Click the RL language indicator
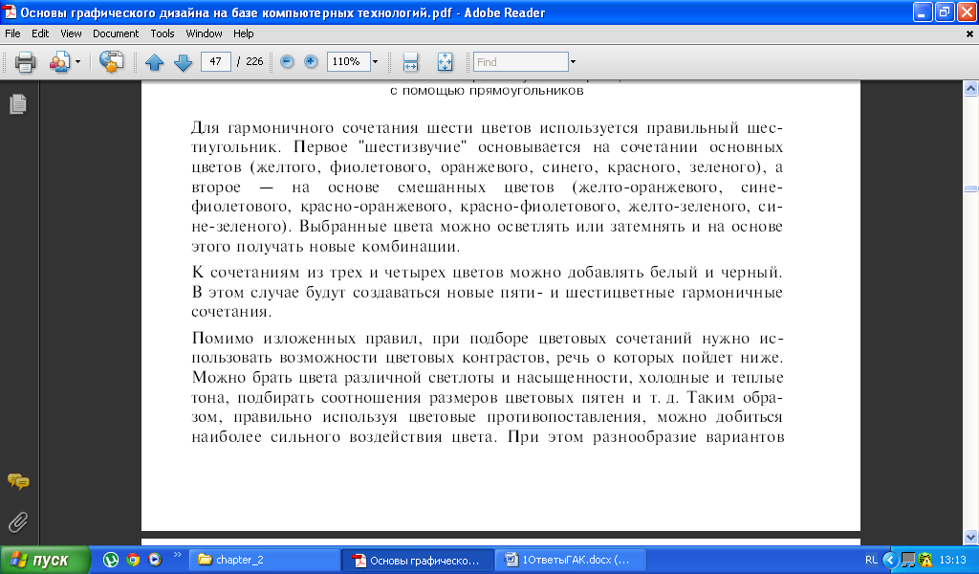Screen dimensions: 979x574 (871, 561)
